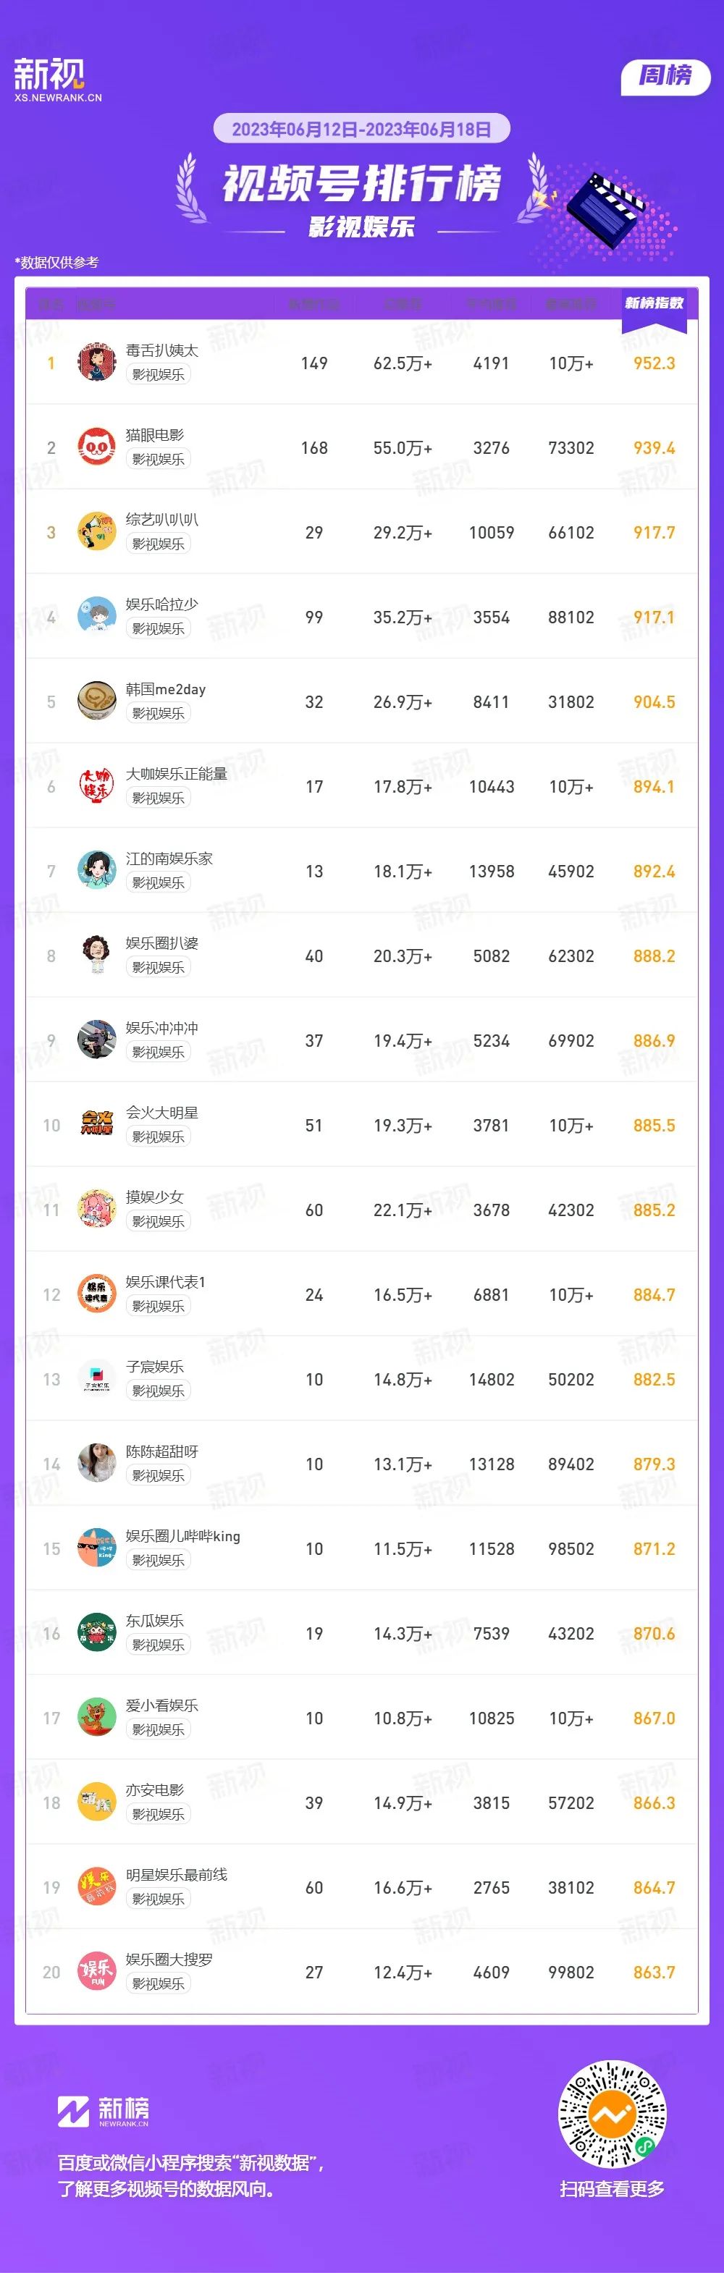Open the 娱乐哈拉少 account name

(x=161, y=604)
